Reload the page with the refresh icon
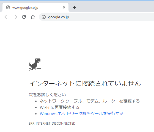The image size is (154, 132). (24, 17)
